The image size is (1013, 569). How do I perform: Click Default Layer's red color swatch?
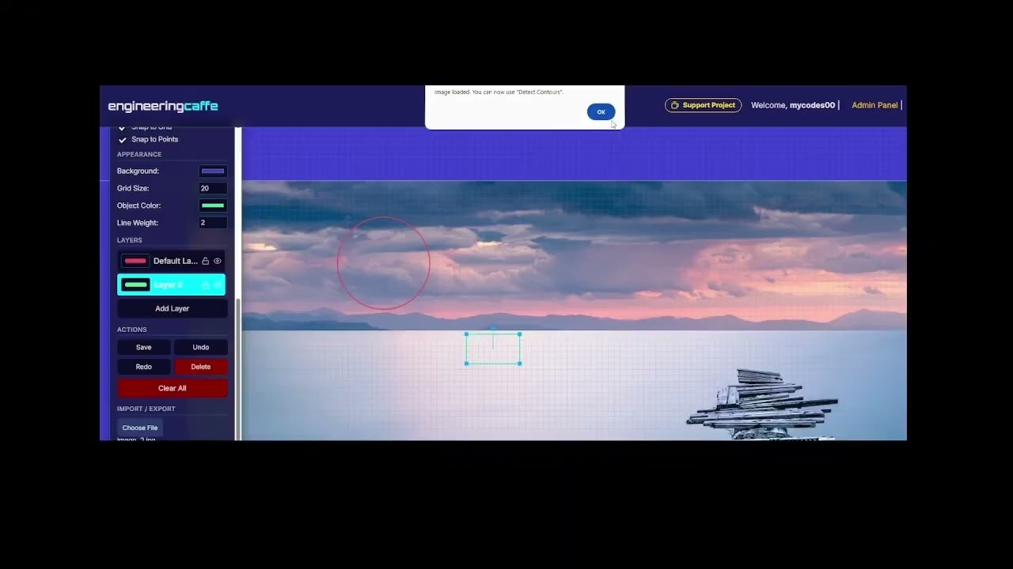click(135, 261)
